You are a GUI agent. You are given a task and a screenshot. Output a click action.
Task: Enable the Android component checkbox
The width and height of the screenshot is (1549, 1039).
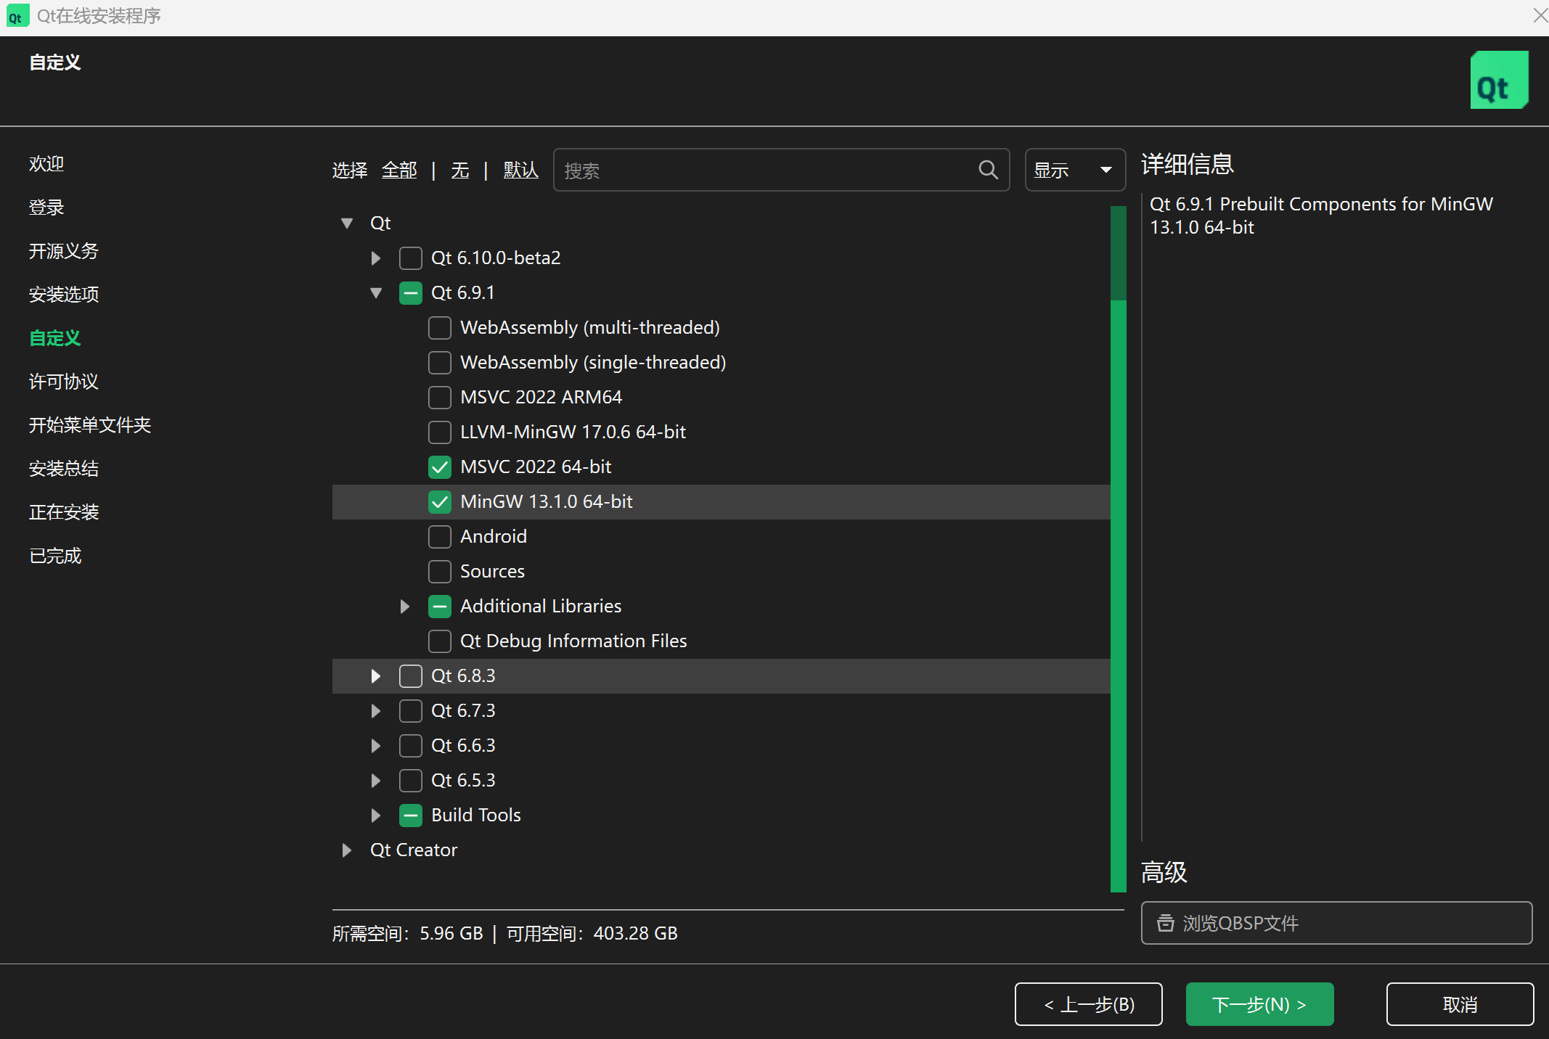[440, 537]
